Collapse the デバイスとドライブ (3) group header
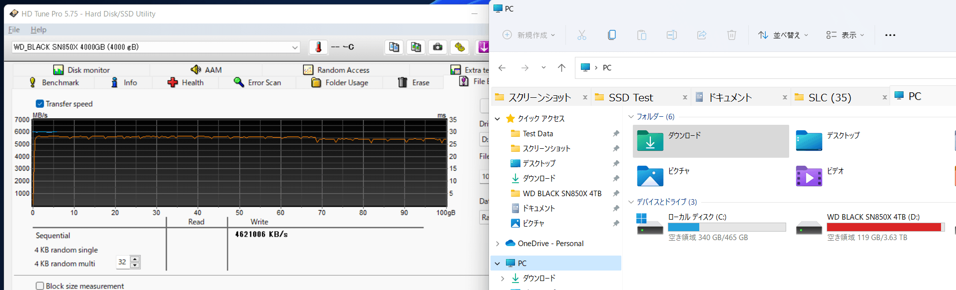 pyautogui.click(x=631, y=202)
